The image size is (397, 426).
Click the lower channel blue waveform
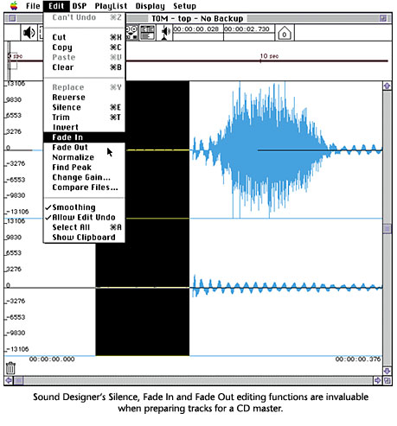pos(287,287)
